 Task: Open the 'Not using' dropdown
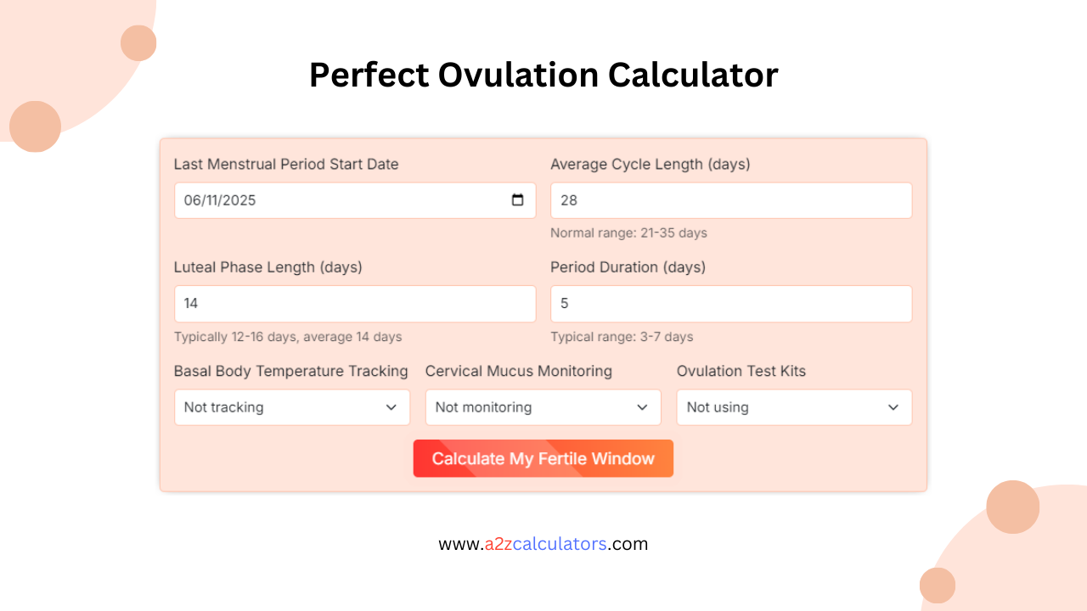coord(794,407)
